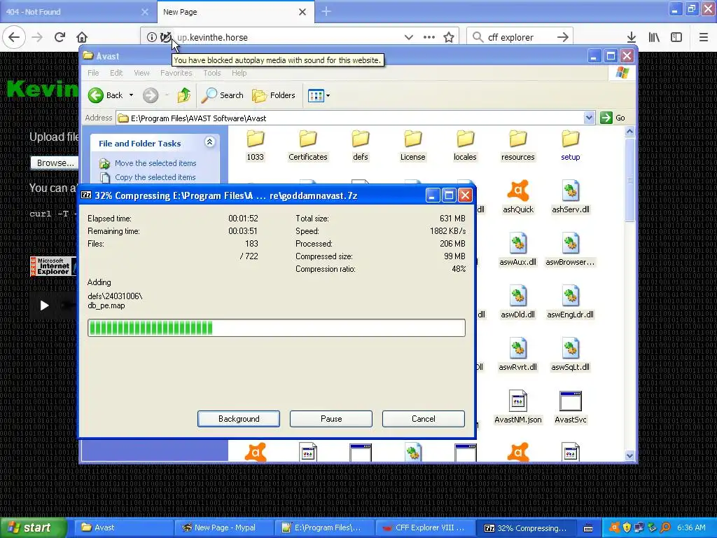This screenshot has height=538, width=717.
Task: Select aswSqLt.dll file
Action: 570,355
